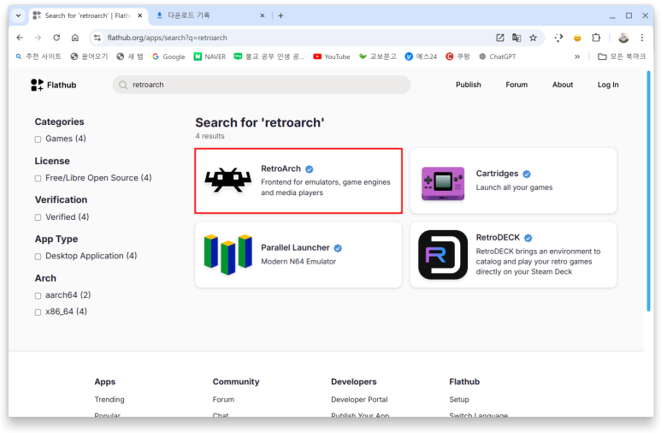Click RetroArch verified badge
The width and height of the screenshot is (661, 433).
click(x=309, y=169)
